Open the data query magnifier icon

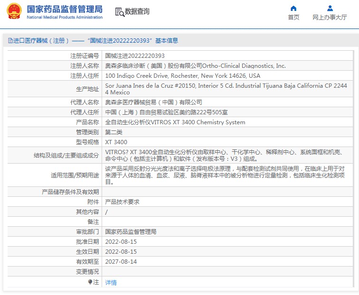[x=120, y=12]
